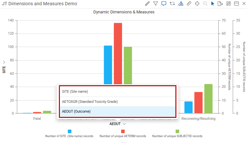Click blue legend swatch for SITE records
Screen dimensions: 247x143
69,131
